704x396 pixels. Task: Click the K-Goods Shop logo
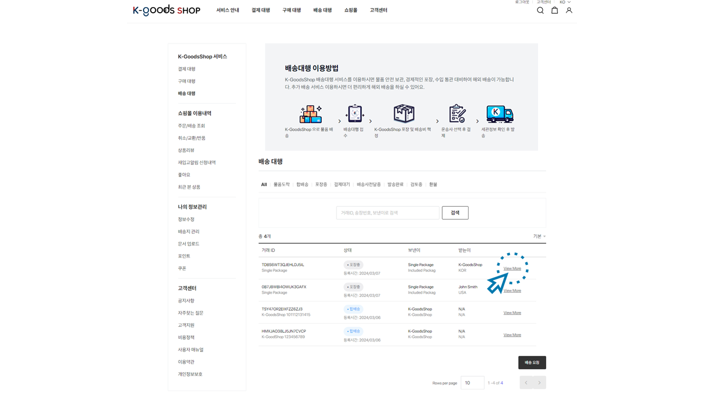point(166,10)
